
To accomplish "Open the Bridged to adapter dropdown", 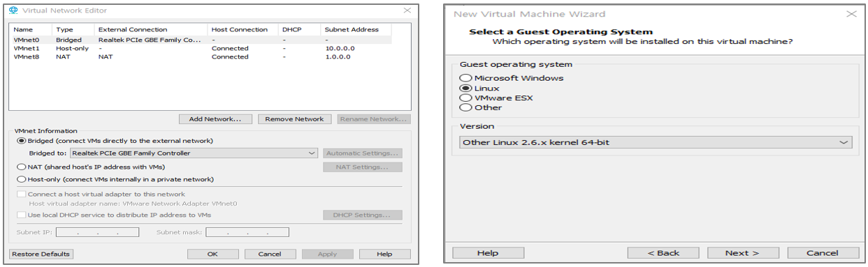I will coord(194,153).
